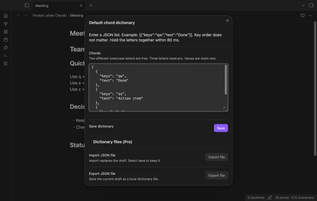Click the "Import JSON file" label
The height and width of the screenshot is (201, 317).
(102, 155)
